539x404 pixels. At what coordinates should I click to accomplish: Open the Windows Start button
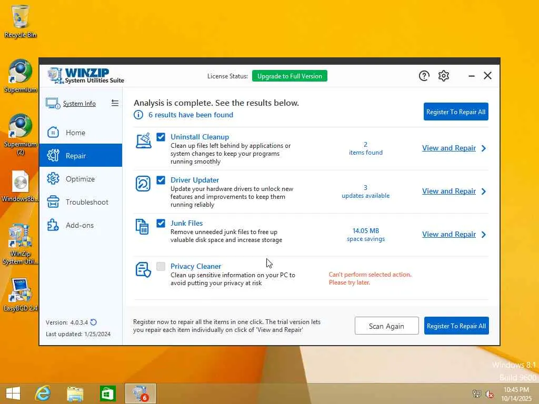tap(13, 393)
